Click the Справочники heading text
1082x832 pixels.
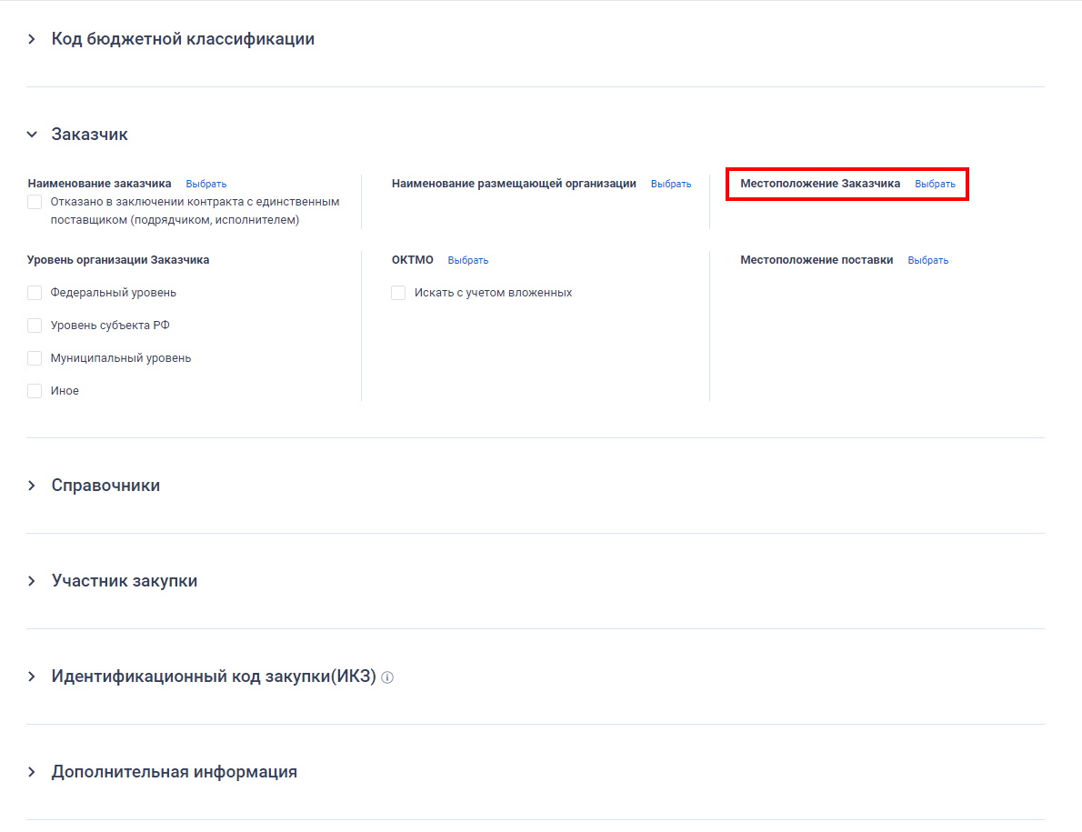pyautogui.click(x=105, y=486)
